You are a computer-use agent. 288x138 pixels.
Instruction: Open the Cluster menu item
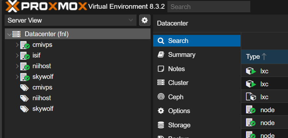(x=197, y=83)
